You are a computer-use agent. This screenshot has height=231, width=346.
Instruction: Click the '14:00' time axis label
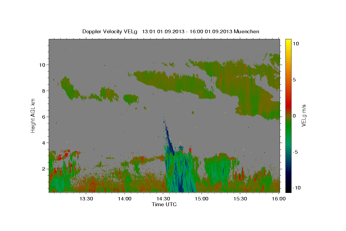(x=125, y=199)
